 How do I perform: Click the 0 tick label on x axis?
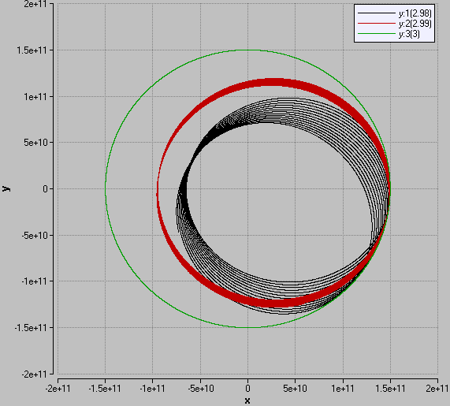click(x=247, y=389)
